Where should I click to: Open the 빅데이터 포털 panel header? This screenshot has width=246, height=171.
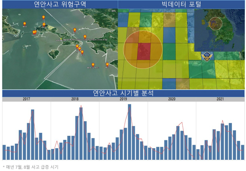coord(182,4)
